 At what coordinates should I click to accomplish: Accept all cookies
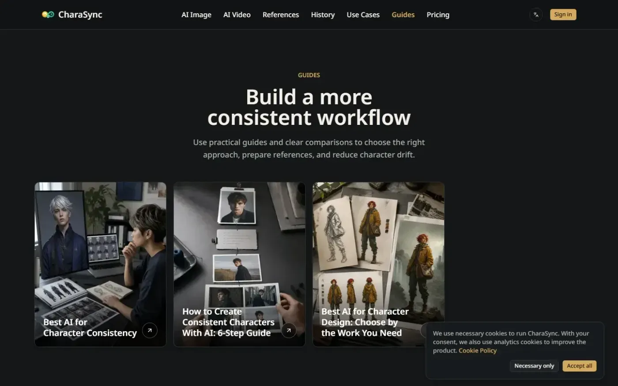(x=579, y=366)
